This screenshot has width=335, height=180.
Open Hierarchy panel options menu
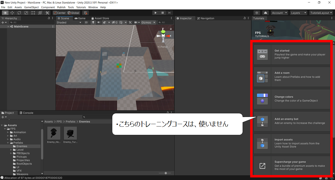tap(53, 18)
